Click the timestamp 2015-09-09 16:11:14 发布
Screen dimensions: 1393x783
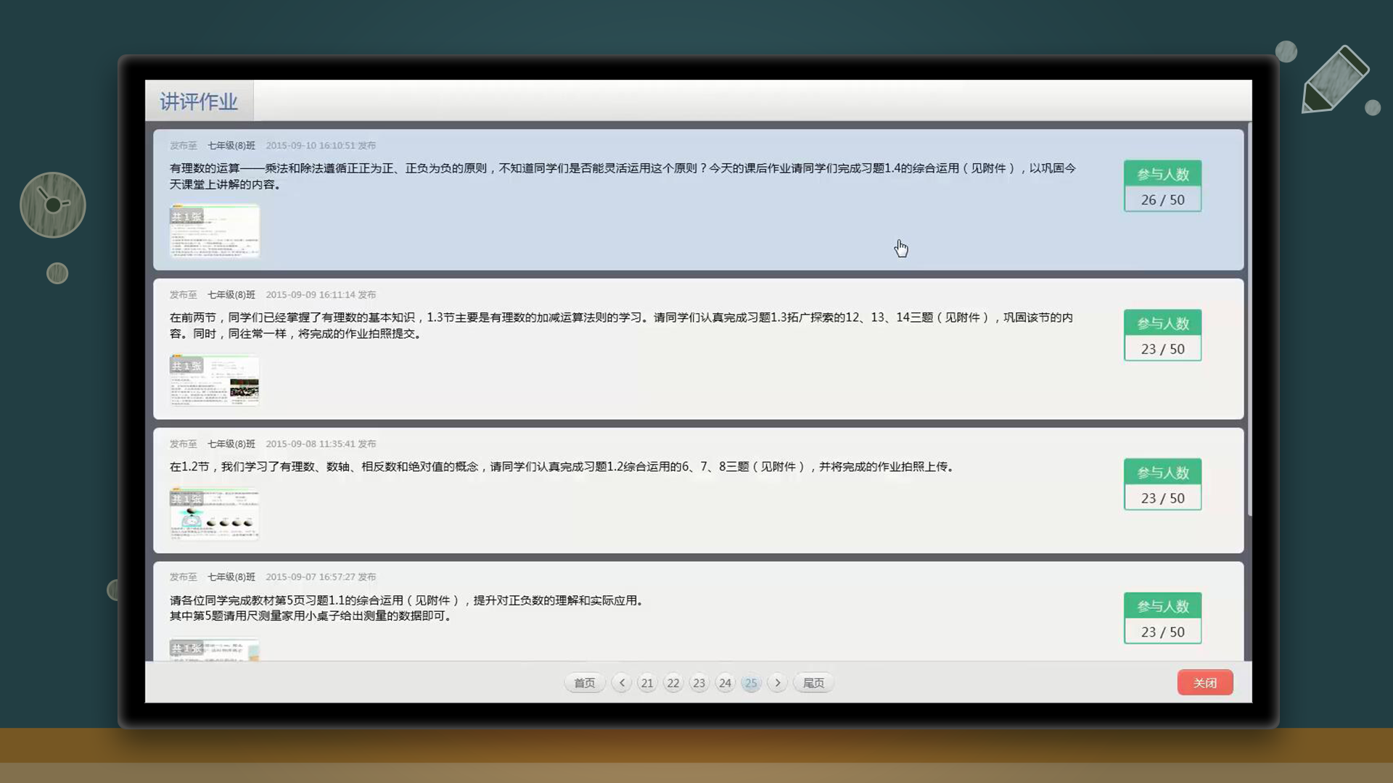point(321,295)
